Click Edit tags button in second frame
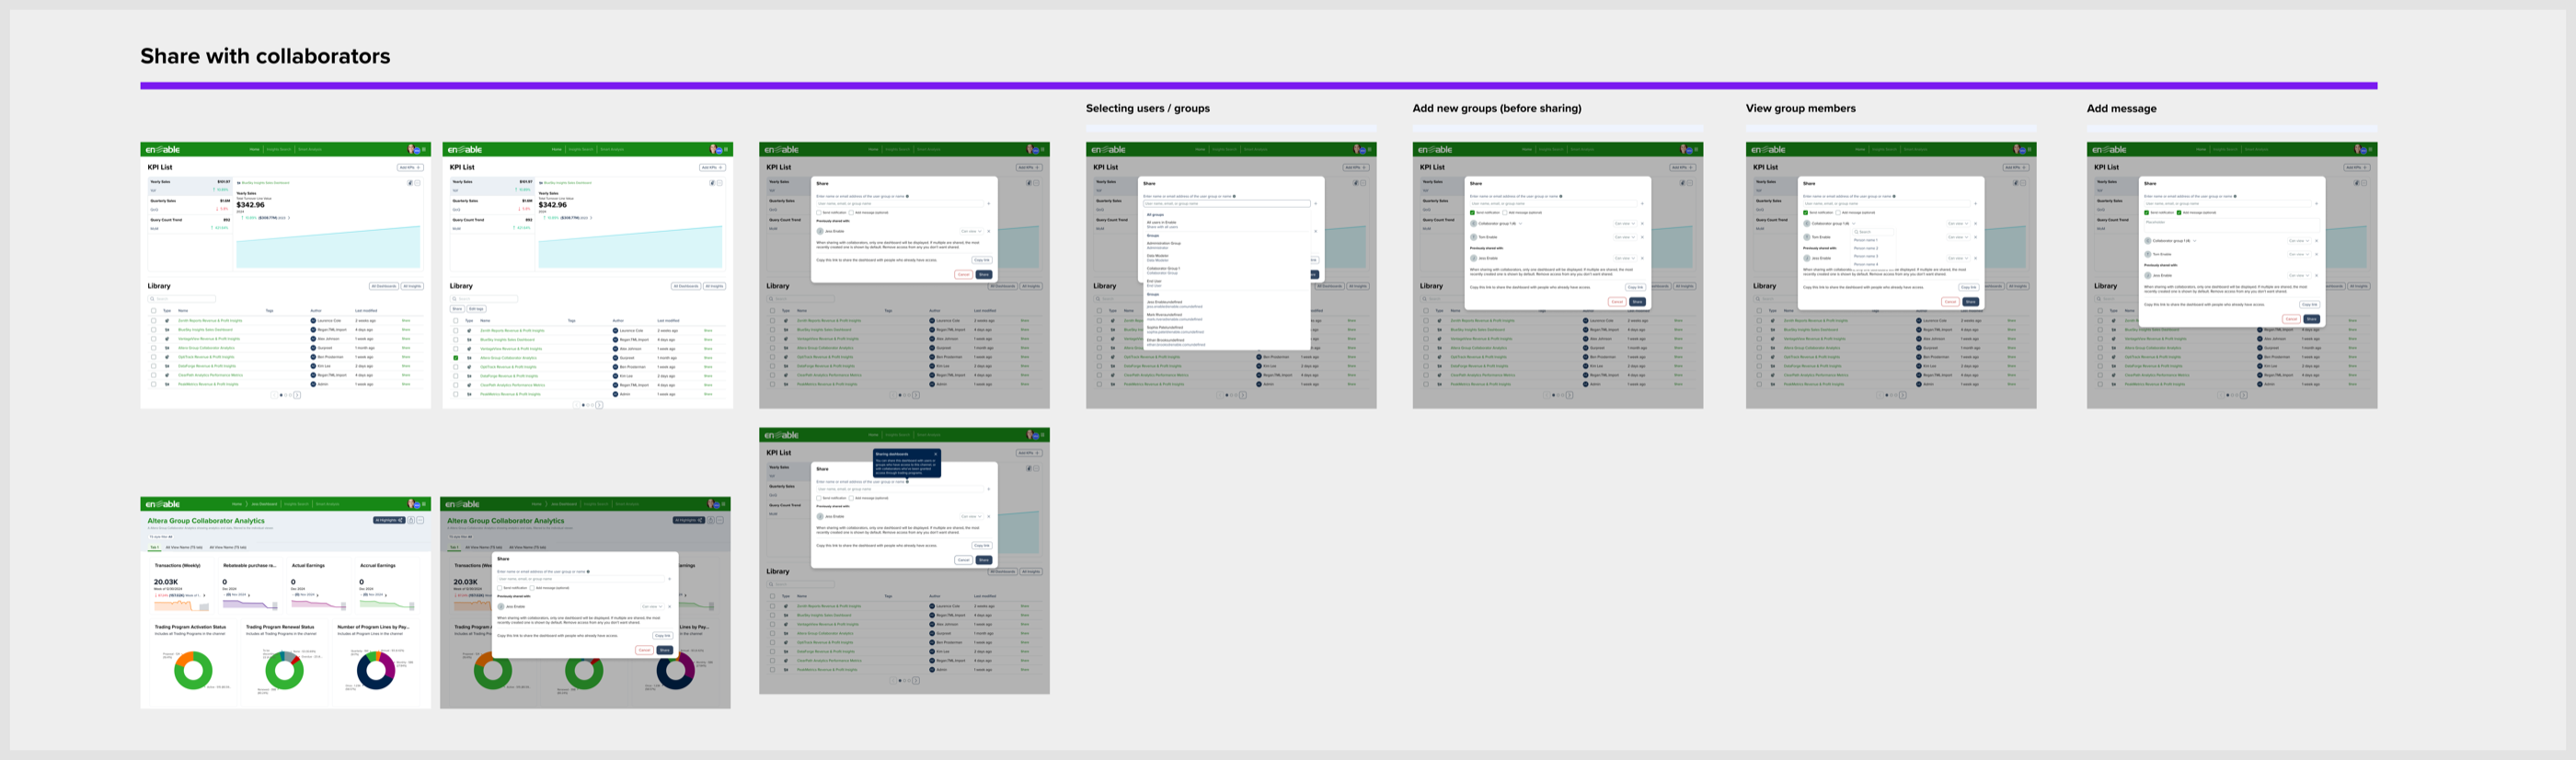This screenshot has width=2576, height=760. [x=476, y=309]
